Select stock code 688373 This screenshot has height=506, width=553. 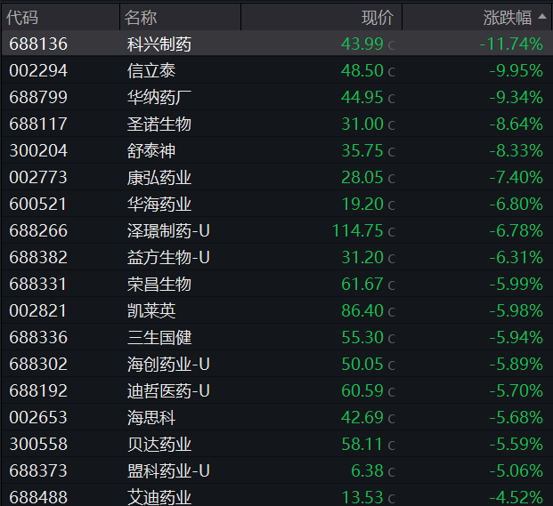(38, 470)
